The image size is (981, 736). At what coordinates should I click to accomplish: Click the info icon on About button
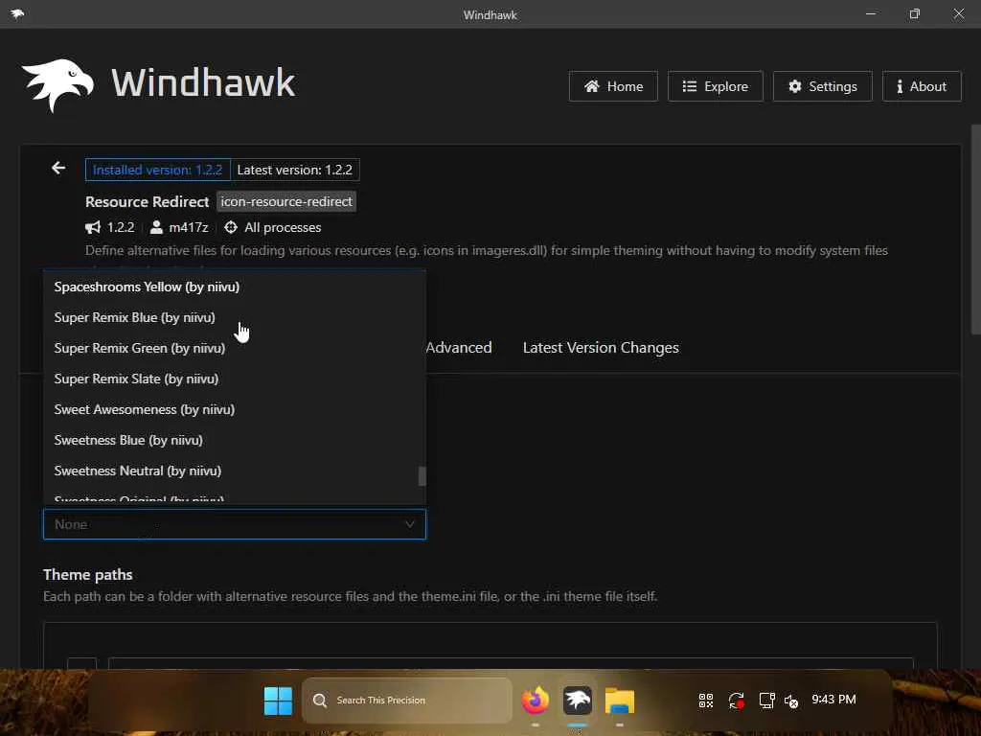900,86
